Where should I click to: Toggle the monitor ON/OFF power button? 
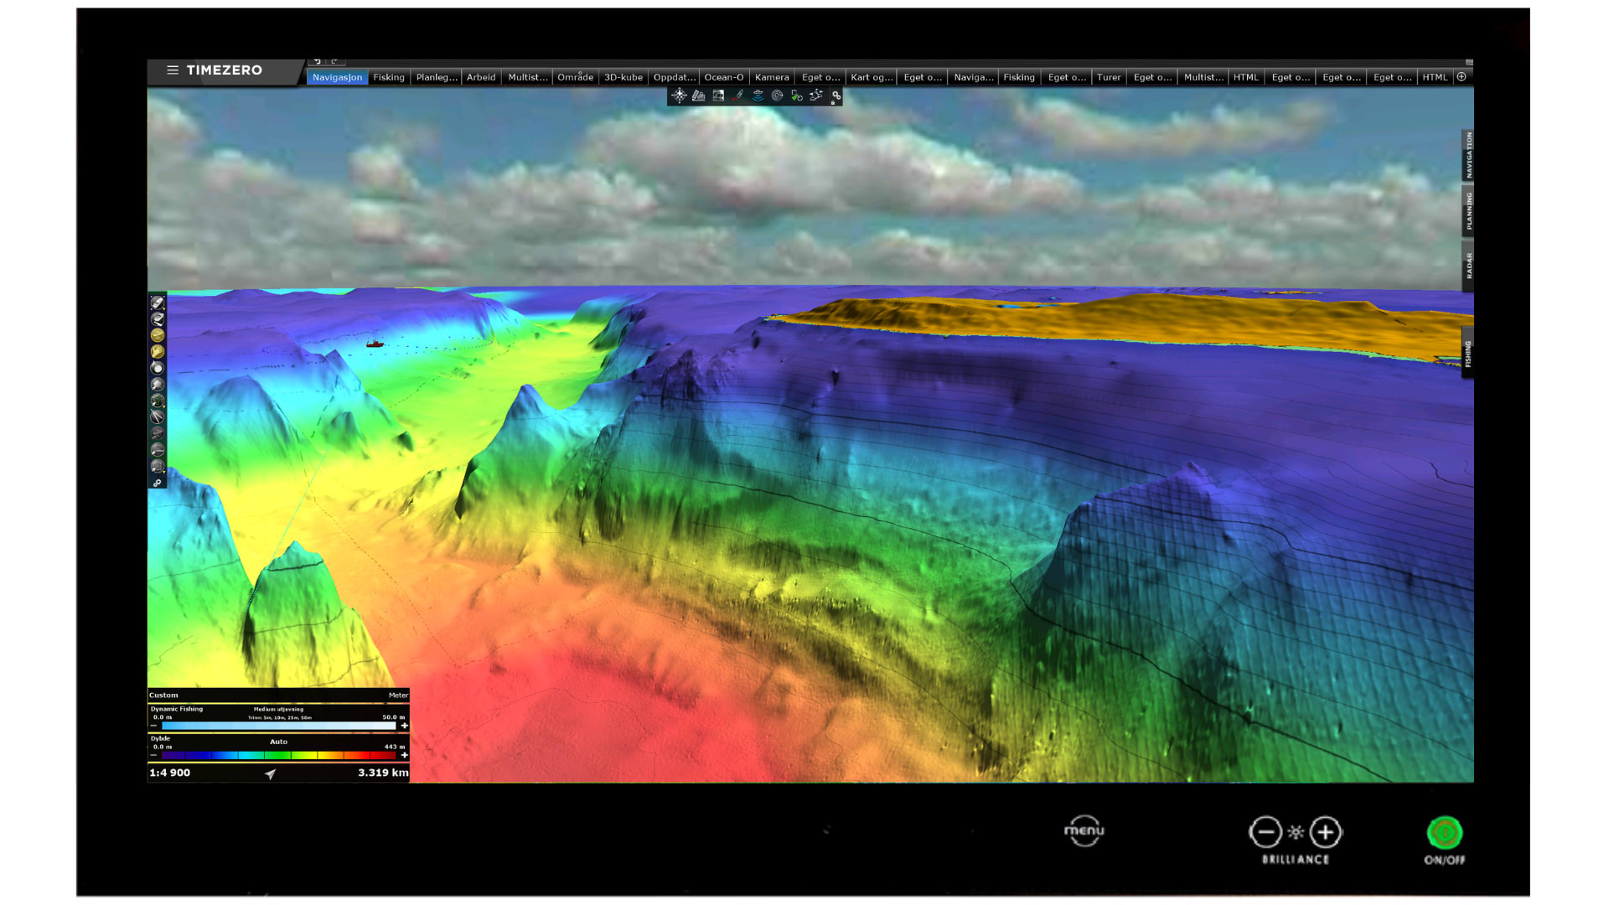click(1445, 833)
